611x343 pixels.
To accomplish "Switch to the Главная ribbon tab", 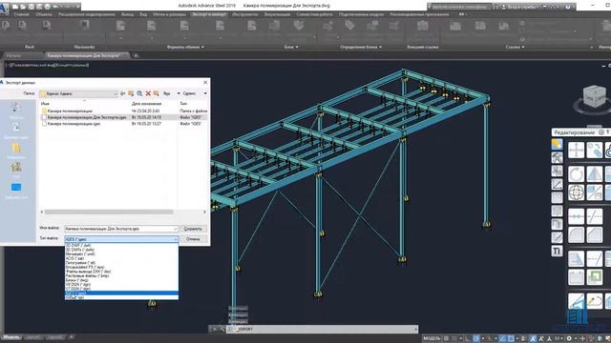I will click(x=21, y=14).
